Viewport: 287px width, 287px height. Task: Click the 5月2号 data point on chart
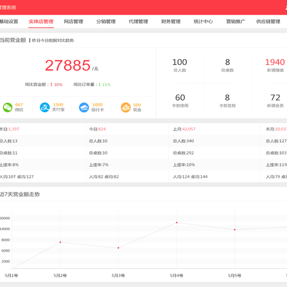click(x=60, y=242)
